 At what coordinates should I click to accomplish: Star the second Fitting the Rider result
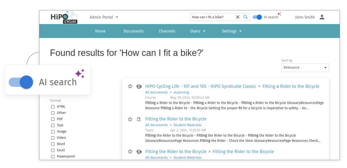[x=130, y=151]
